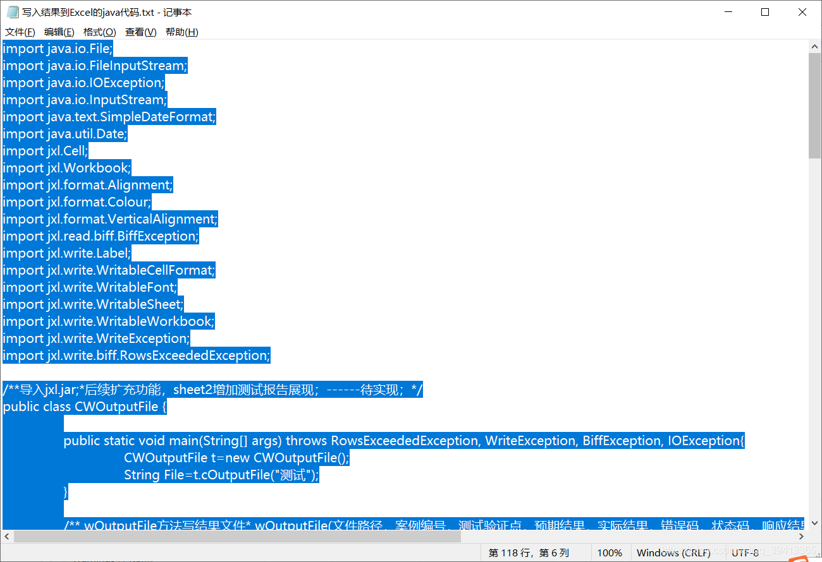Click the line import jxl.format.Alignment;
822x562 pixels.
88,185
